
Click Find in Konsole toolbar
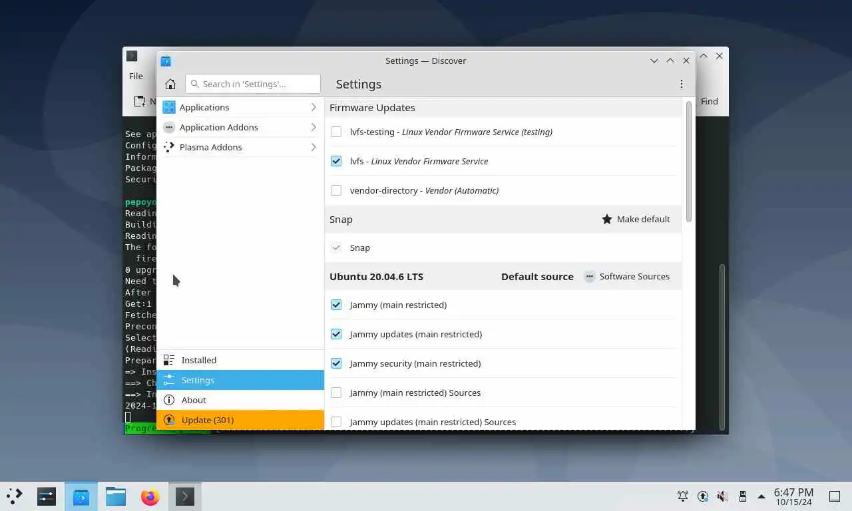coord(710,101)
